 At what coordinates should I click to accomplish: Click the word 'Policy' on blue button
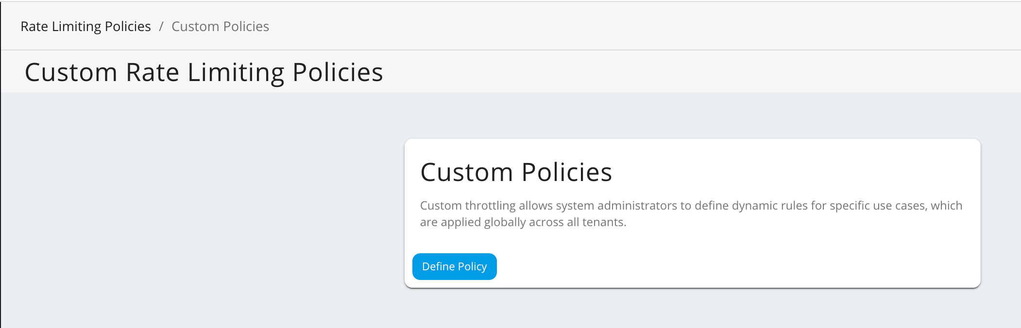point(472,266)
